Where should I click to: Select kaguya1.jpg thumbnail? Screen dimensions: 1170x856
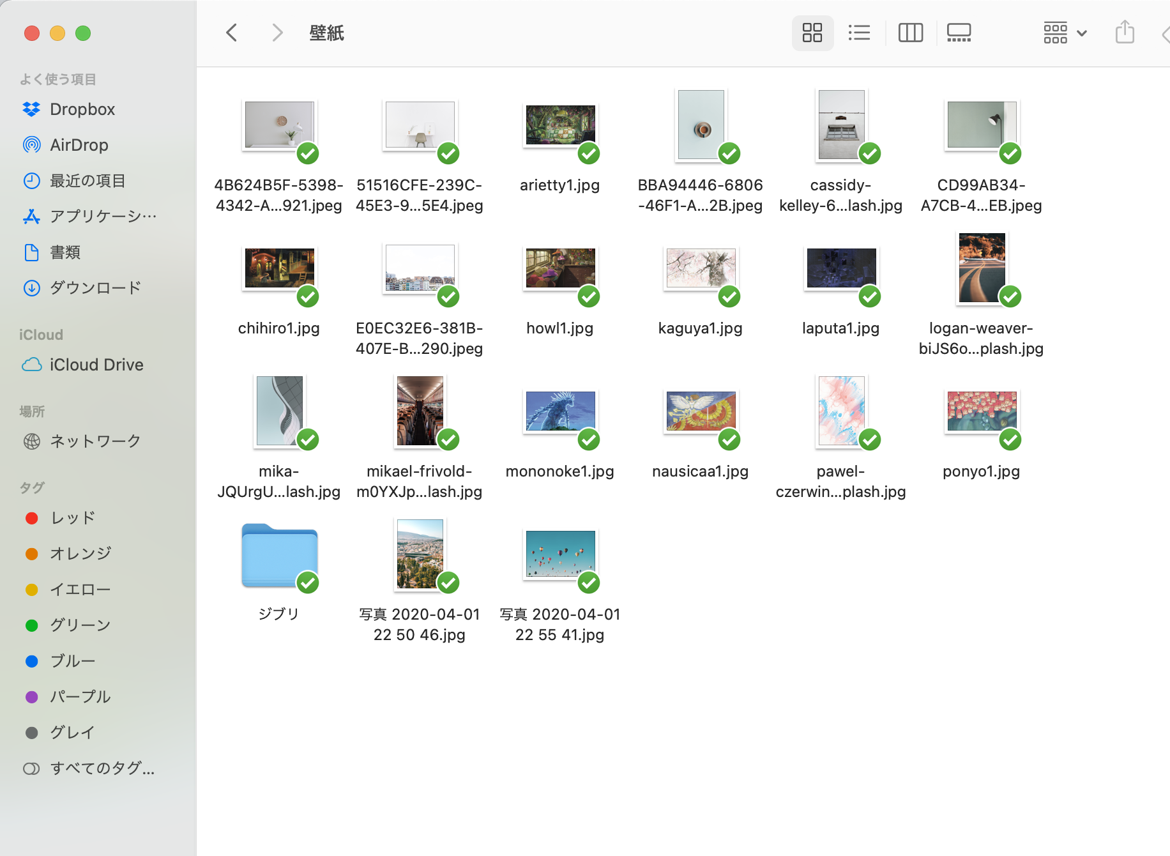701,268
